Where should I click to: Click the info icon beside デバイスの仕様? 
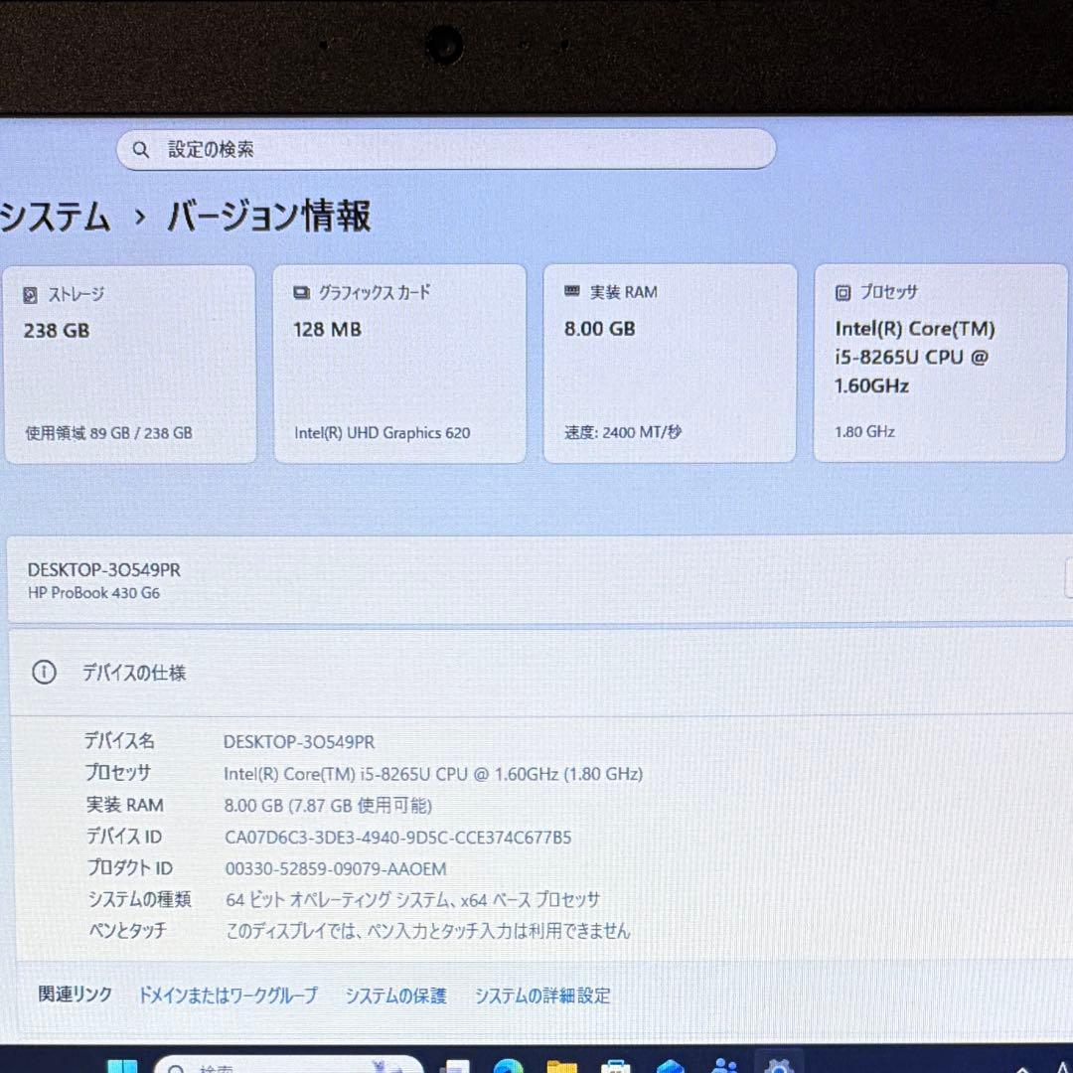(x=44, y=673)
